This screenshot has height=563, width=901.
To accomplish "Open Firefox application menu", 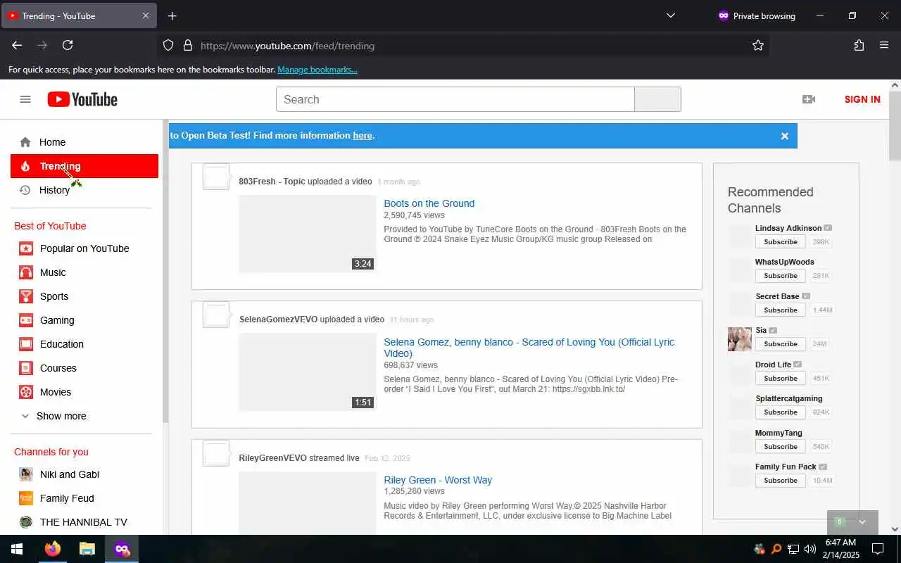I will 884,45.
